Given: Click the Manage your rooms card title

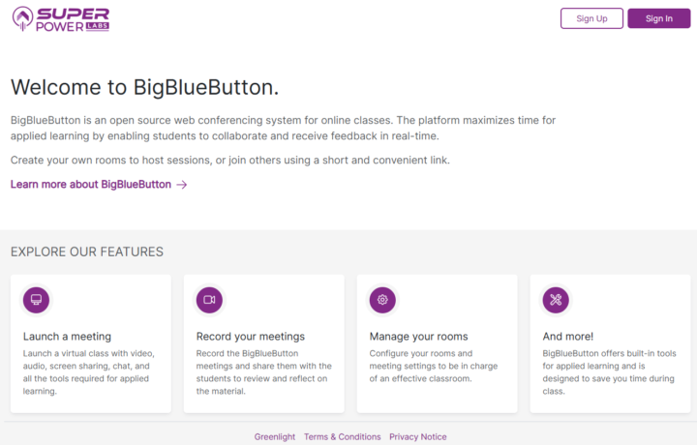Looking at the screenshot, I should click(419, 337).
